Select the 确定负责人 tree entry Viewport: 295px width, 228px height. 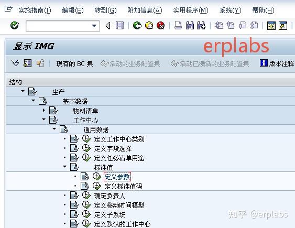click(110, 196)
